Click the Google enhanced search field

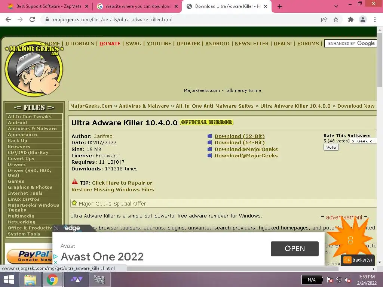[x=351, y=43]
